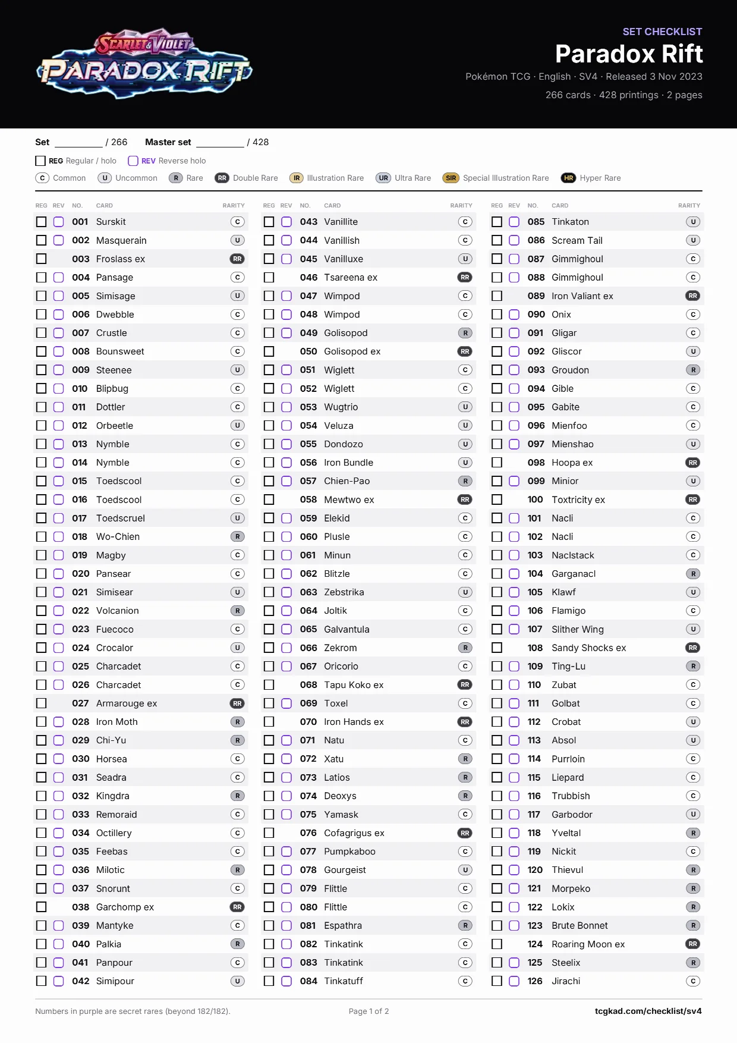Open the tcgkad.com/checklist/sv4 link
This screenshot has height=1043, width=737.
click(x=648, y=1011)
